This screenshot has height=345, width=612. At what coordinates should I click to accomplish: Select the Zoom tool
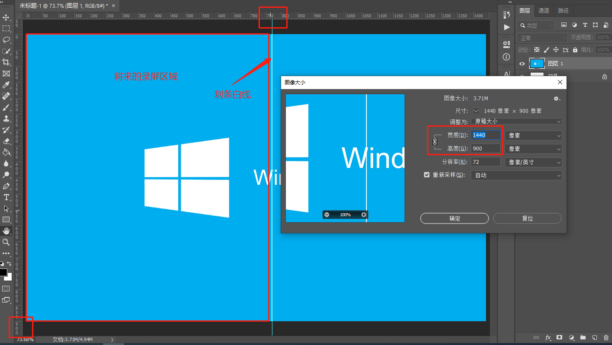(x=6, y=242)
